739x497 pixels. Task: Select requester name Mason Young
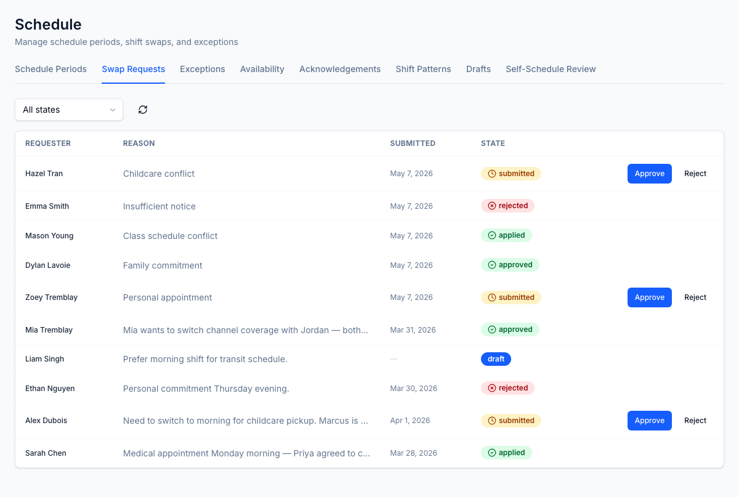(x=49, y=236)
